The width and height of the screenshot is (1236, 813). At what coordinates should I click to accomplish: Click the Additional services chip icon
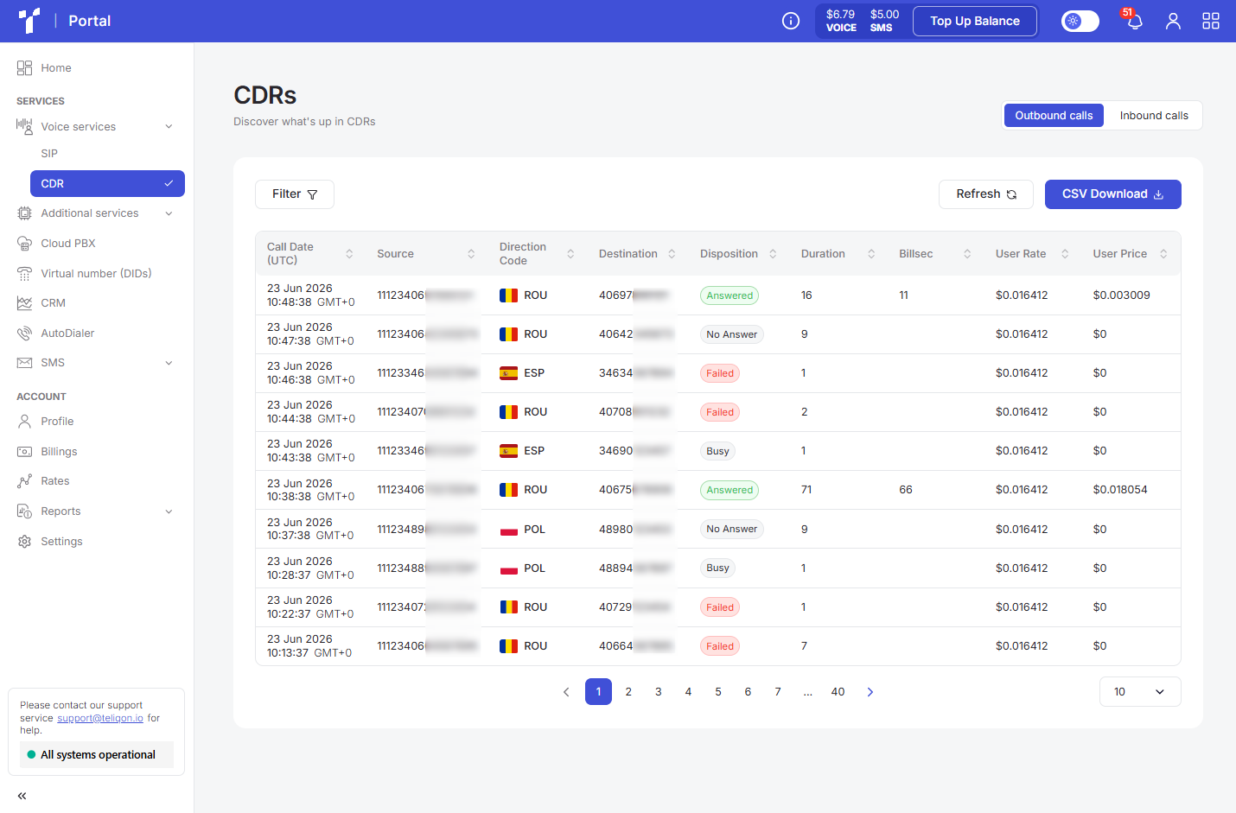point(24,213)
